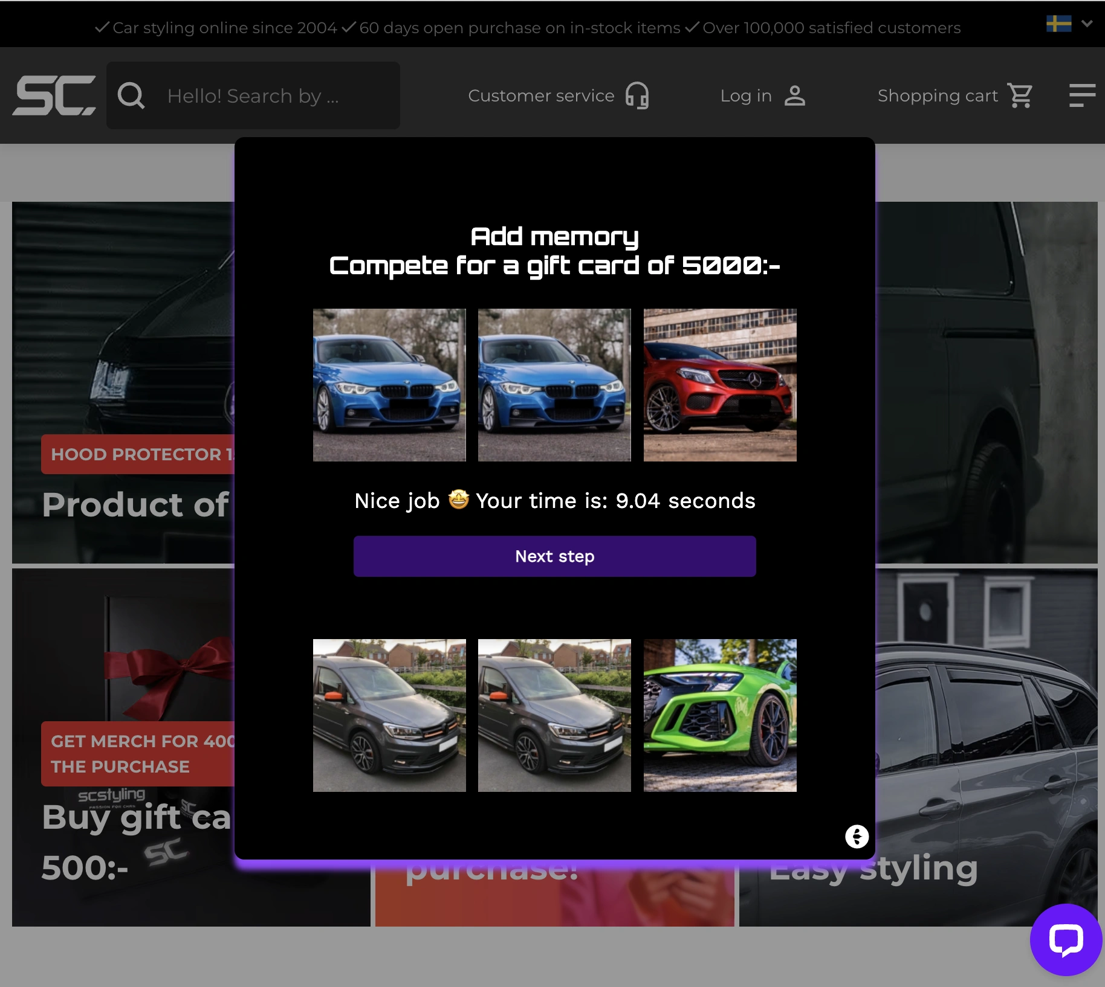Open the shopping cart icon
1105x987 pixels.
(x=1020, y=95)
